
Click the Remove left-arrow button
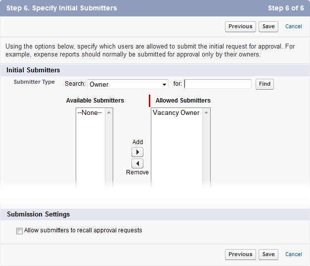[137, 163]
